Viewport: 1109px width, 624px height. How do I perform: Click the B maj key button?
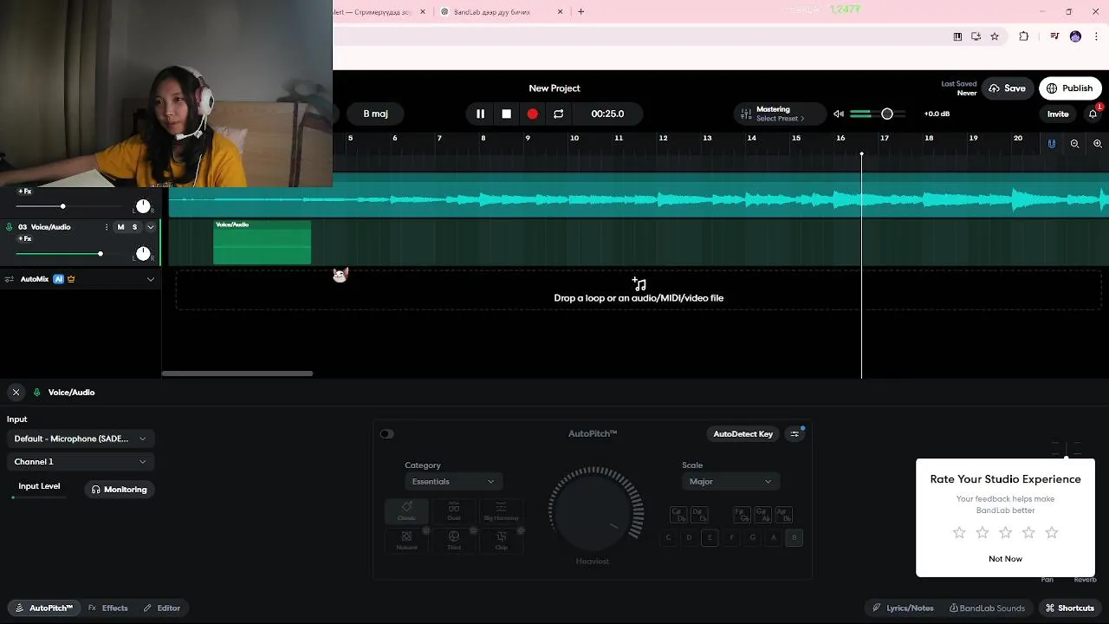point(375,114)
